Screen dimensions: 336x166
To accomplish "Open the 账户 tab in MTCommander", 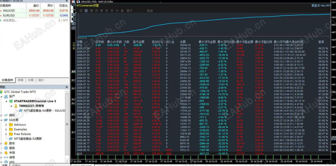I will click(x=130, y=11).
